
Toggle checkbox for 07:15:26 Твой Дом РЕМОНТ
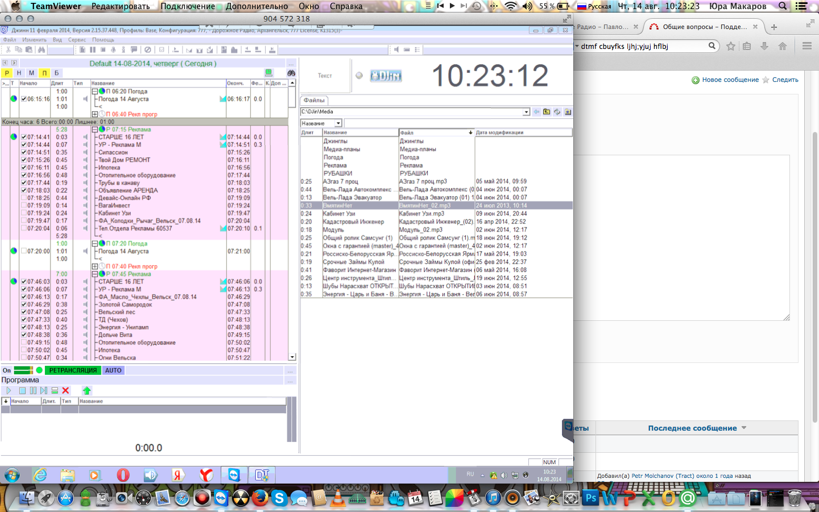pos(24,160)
